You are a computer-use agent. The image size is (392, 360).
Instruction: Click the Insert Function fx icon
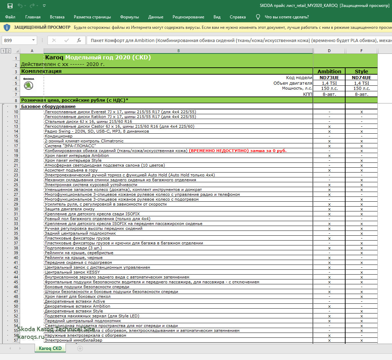tap(79, 40)
